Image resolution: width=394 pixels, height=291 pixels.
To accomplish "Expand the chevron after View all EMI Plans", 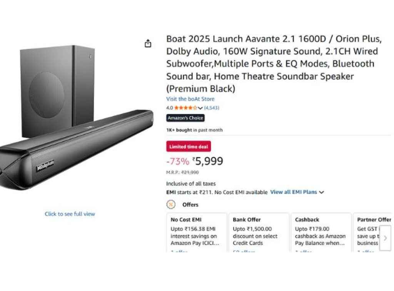I will click(x=322, y=192).
